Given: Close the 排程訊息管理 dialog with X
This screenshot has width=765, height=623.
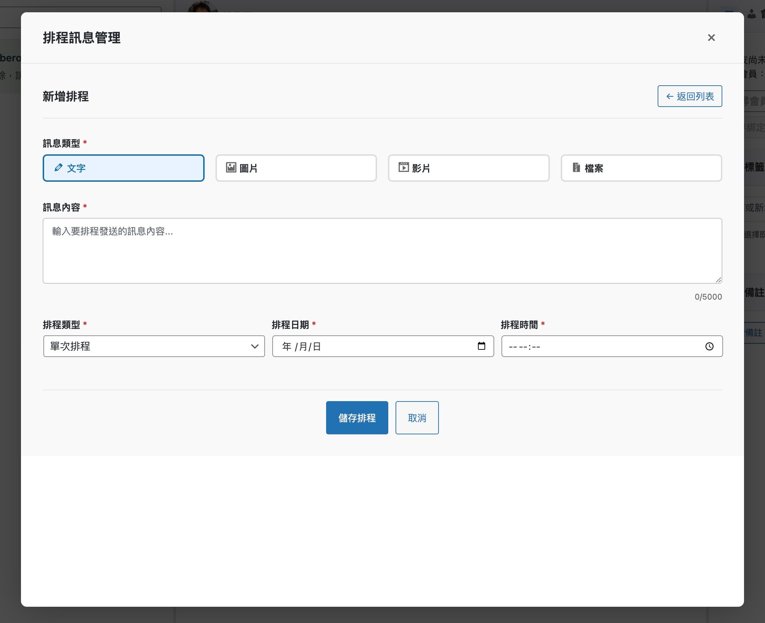Looking at the screenshot, I should tap(711, 38).
